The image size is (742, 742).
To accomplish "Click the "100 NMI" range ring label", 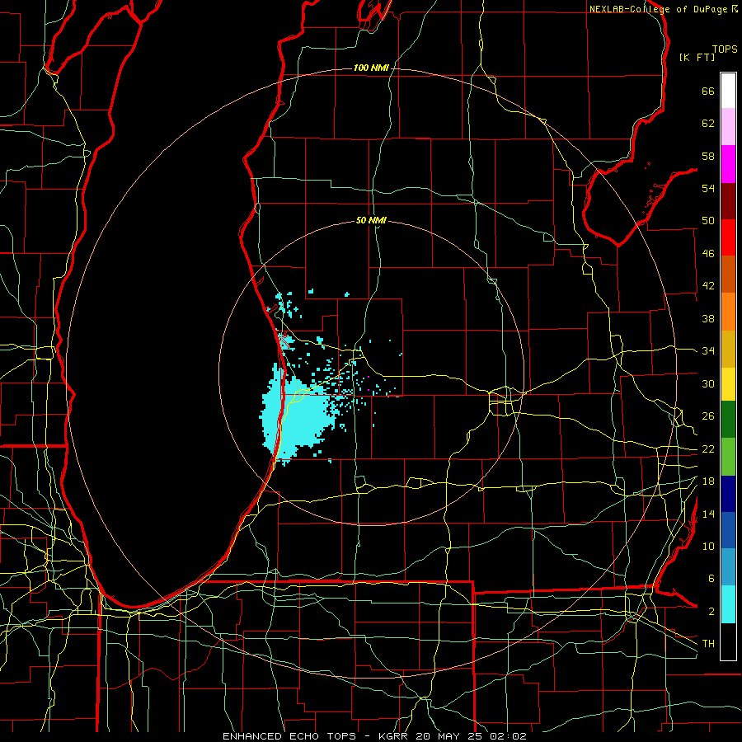I will pyautogui.click(x=371, y=68).
